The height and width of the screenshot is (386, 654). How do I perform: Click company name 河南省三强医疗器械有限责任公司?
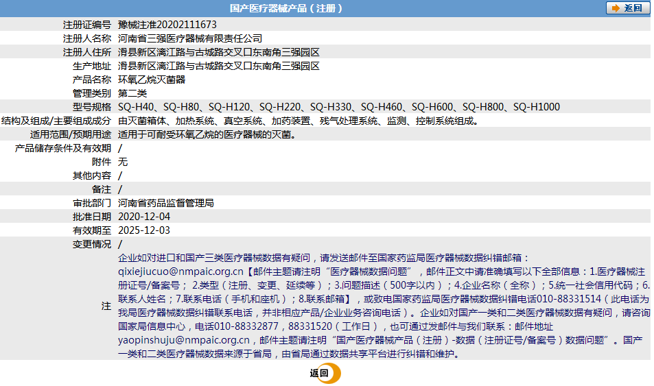[190, 38]
